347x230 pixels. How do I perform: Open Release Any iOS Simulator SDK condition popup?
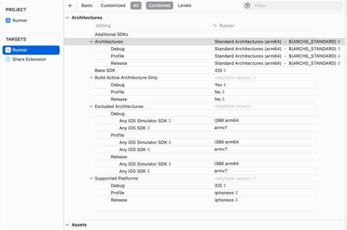point(145,164)
